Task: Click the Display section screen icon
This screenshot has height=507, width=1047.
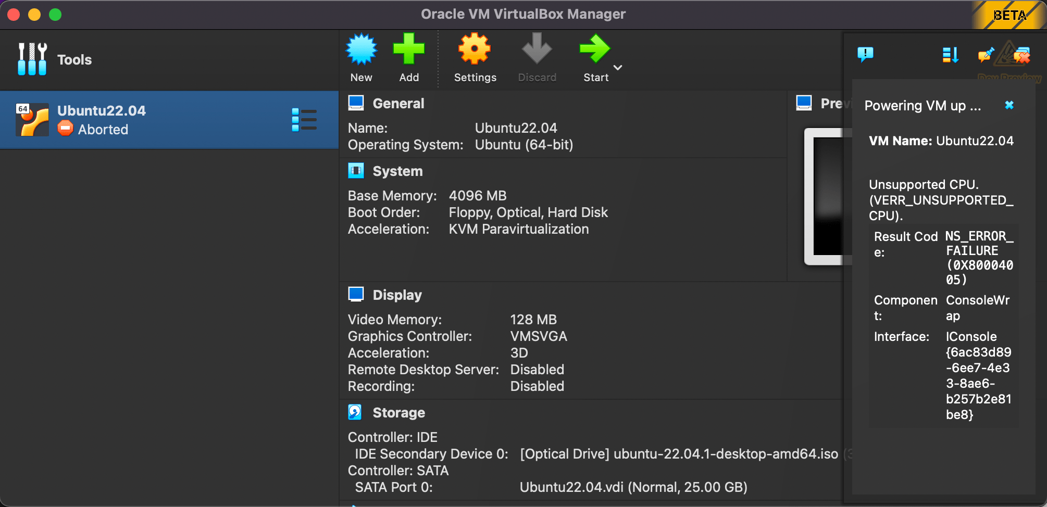Action: click(356, 295)
